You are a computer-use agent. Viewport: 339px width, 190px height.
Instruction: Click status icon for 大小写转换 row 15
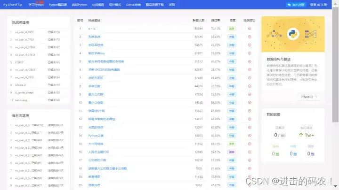tap(250, 144)
